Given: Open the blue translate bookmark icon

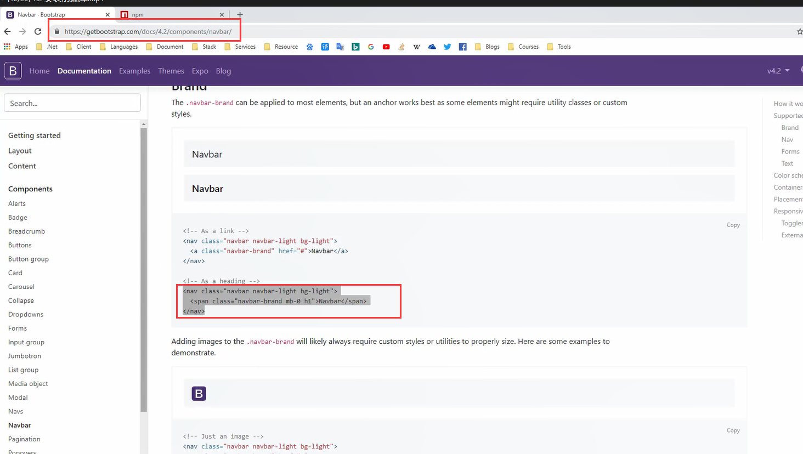Looking at the screenshot, I should (x=325, y=47).
